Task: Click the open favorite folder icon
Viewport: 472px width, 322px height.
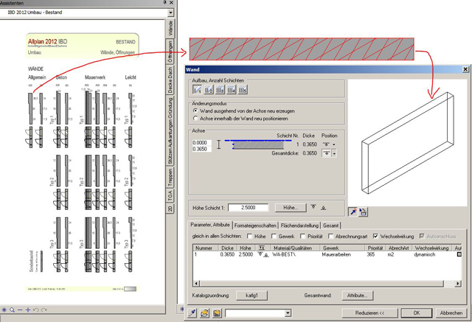Action: click(206, 313)
